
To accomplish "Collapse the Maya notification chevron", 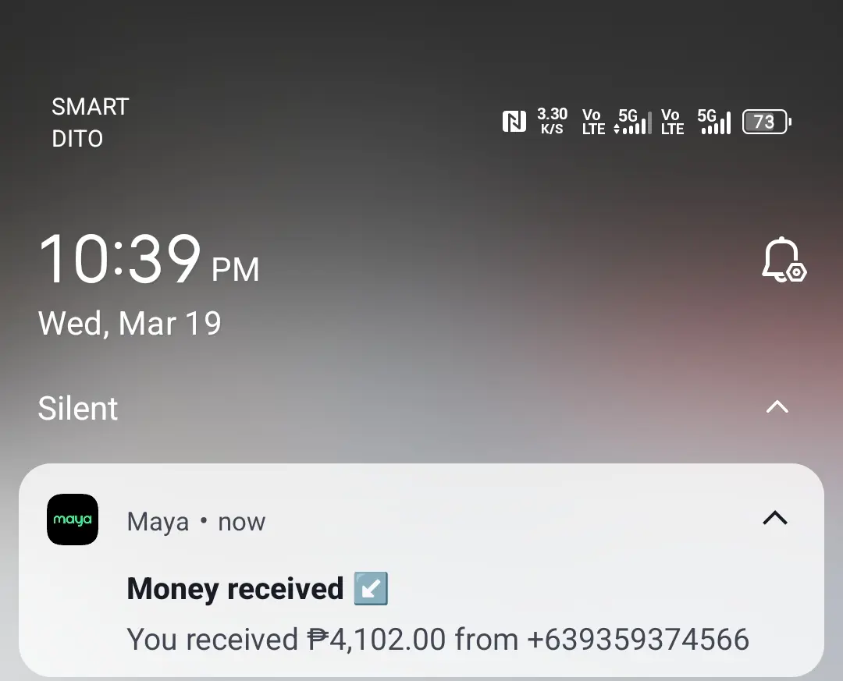I will click(x=775, y=518).
